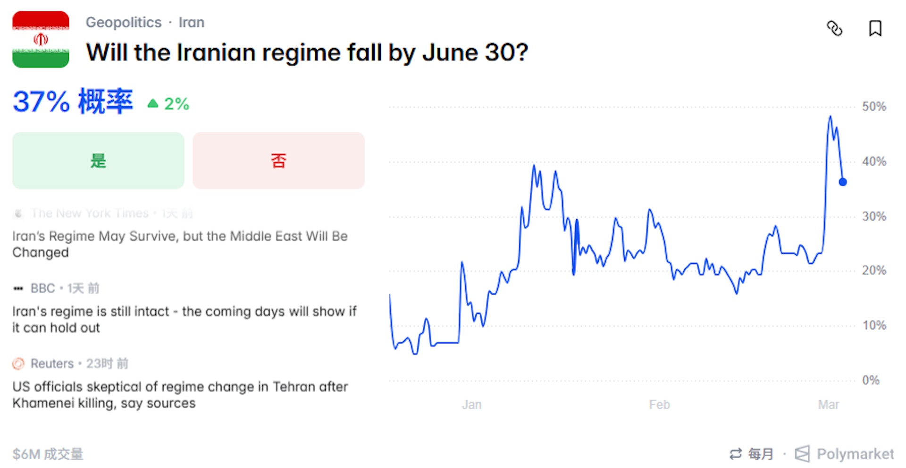Open the New York Times article headline
Viewport: 906px width, 468px height.
pos(180,244)
